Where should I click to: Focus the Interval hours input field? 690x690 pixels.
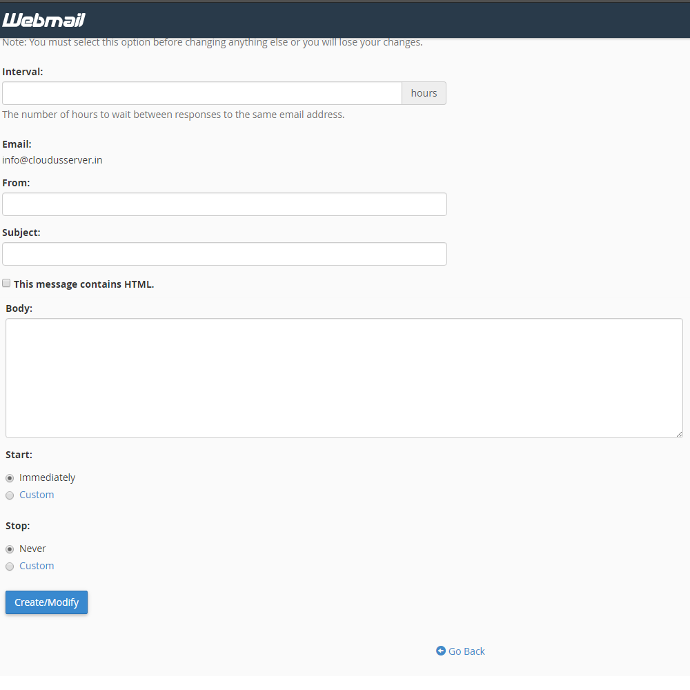pos(202,93)
